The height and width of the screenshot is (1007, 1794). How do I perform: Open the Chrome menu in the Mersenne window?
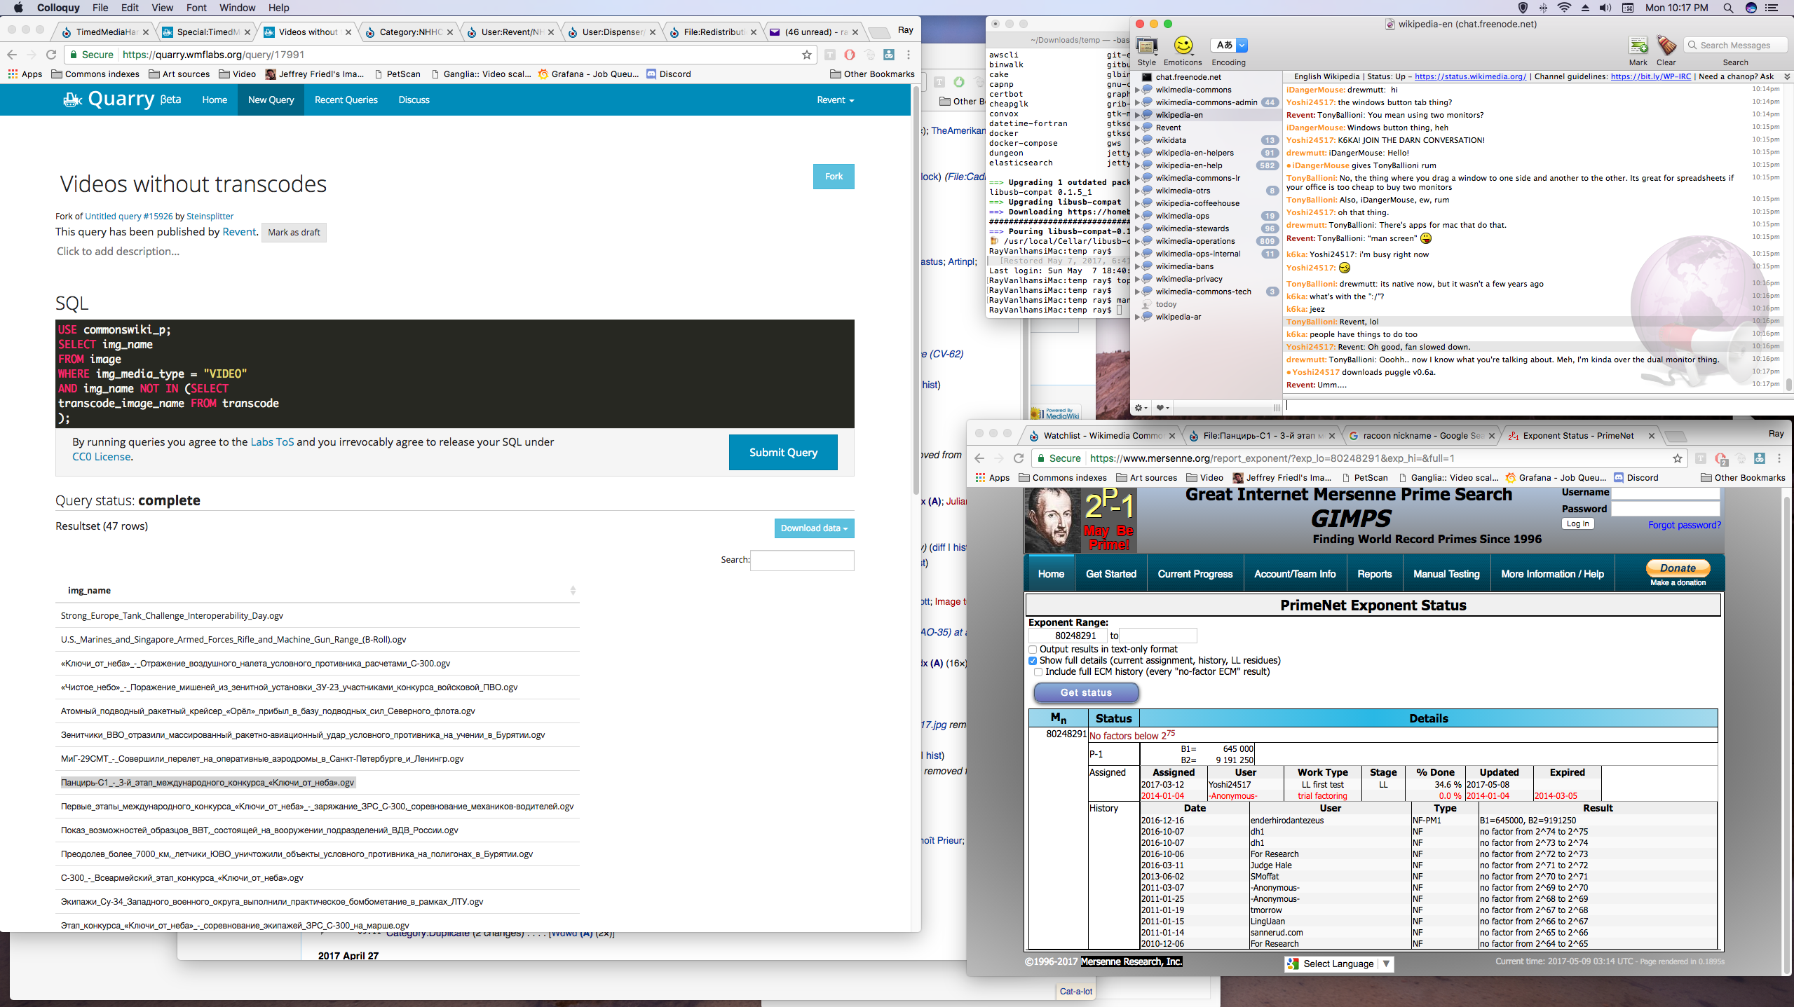(x=1779, y=458)
